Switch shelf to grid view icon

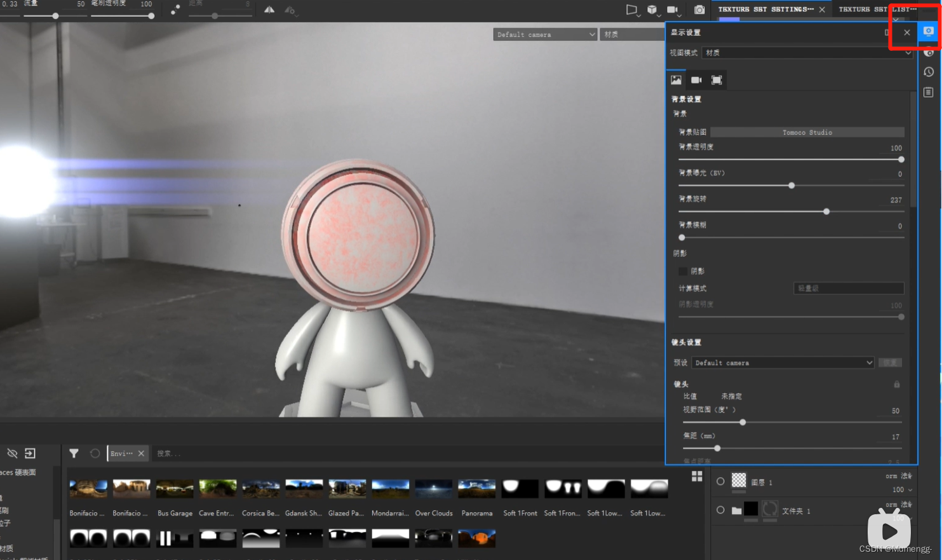[x=697, y=476]
